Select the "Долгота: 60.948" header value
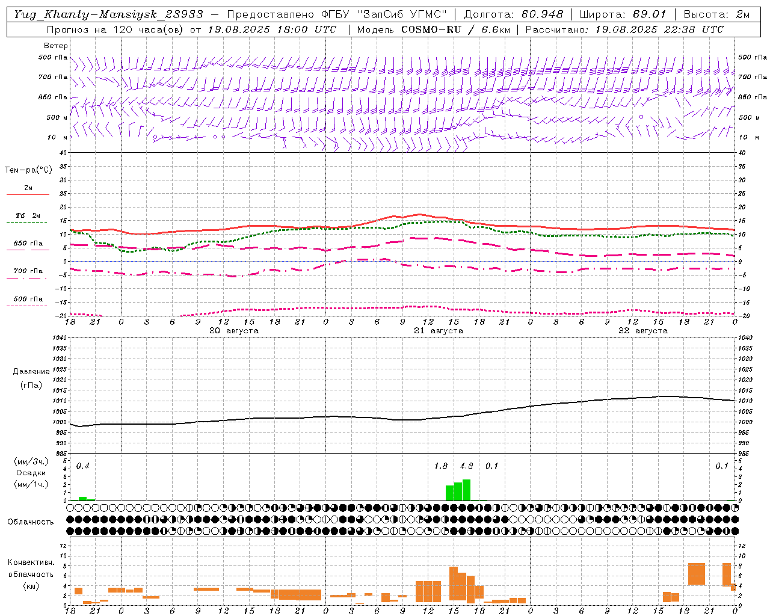 514,14
